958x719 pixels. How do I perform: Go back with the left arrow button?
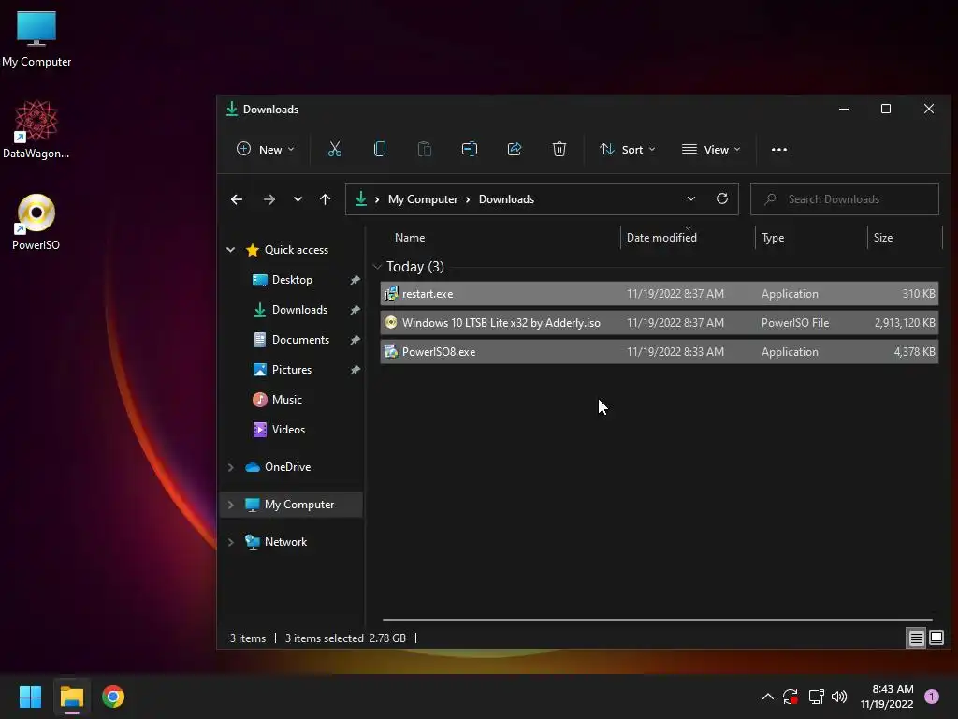[x=237, y=199]
